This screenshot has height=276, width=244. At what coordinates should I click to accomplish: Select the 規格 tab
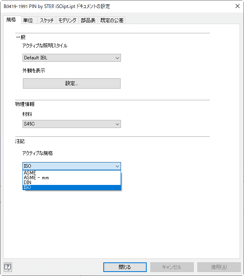point(11,20)
